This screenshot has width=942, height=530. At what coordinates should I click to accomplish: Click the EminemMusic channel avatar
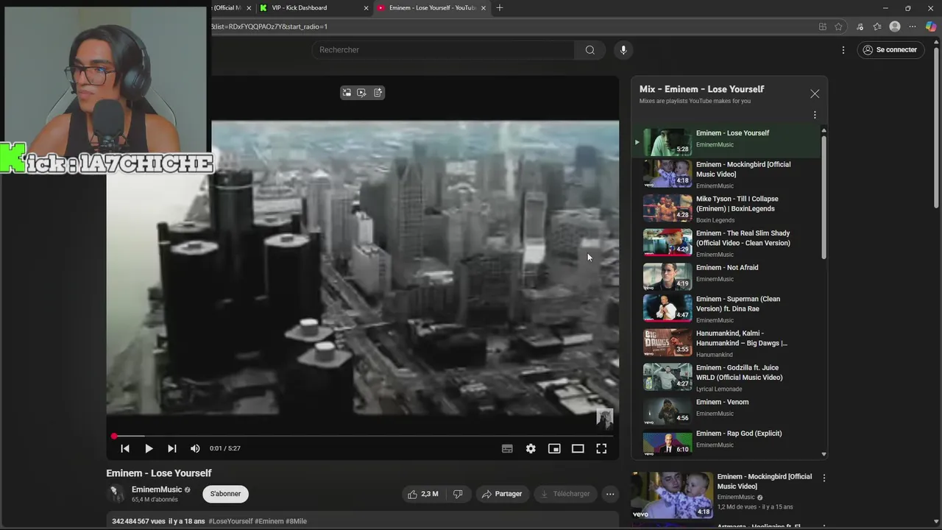click(x=116, y=494)
